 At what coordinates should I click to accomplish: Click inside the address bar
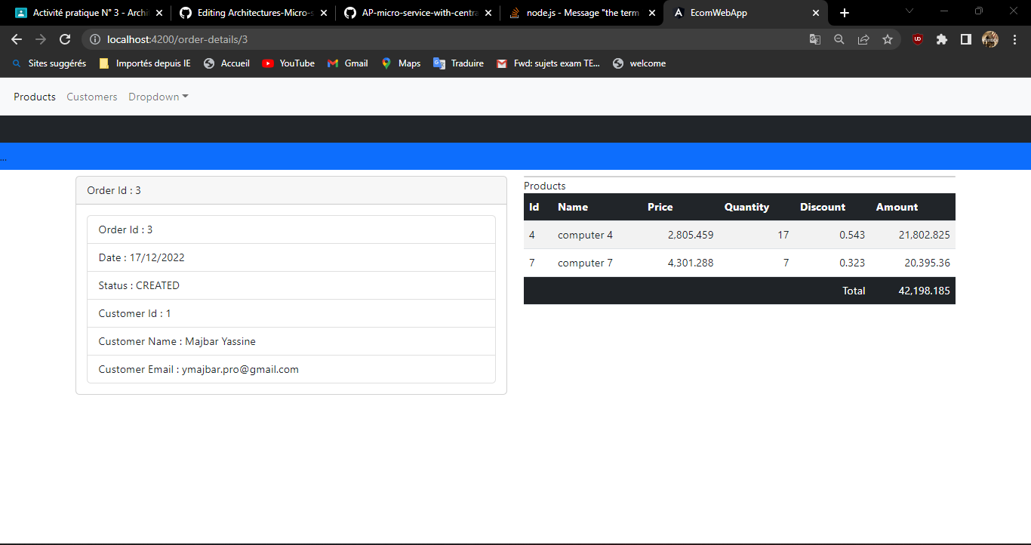coord(302,39)
